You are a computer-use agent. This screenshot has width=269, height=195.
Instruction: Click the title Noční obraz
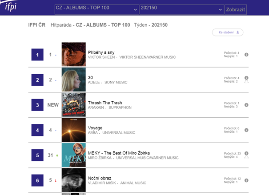[x=100, y=178]
